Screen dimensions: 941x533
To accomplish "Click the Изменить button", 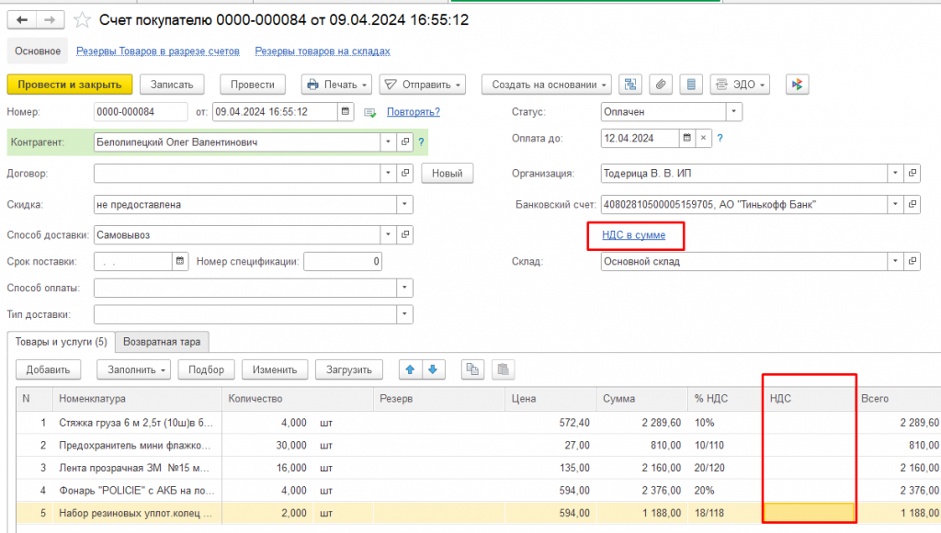I will [275, 369].
